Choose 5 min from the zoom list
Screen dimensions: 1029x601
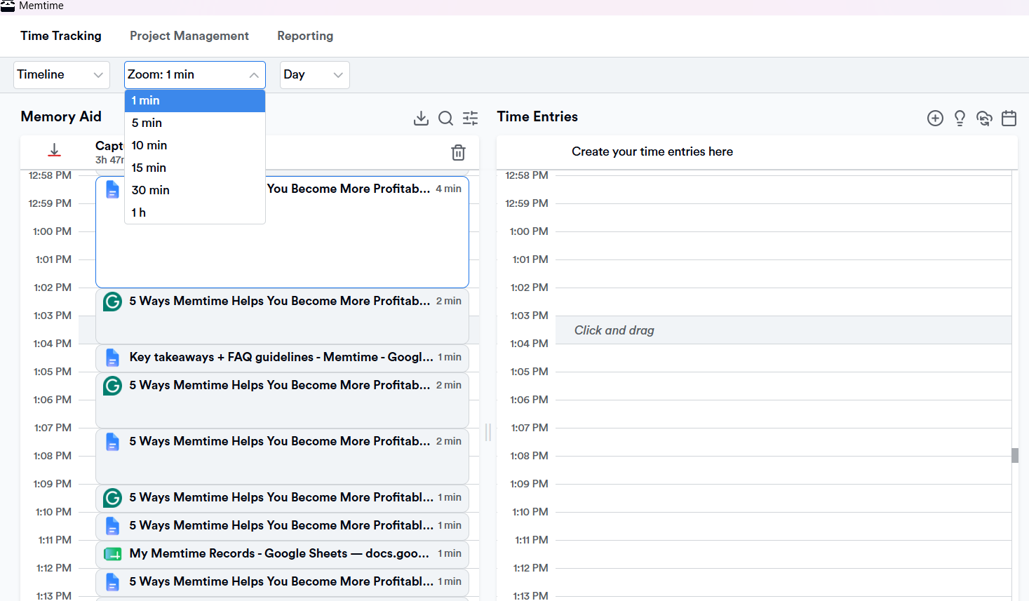pos(195,123)
